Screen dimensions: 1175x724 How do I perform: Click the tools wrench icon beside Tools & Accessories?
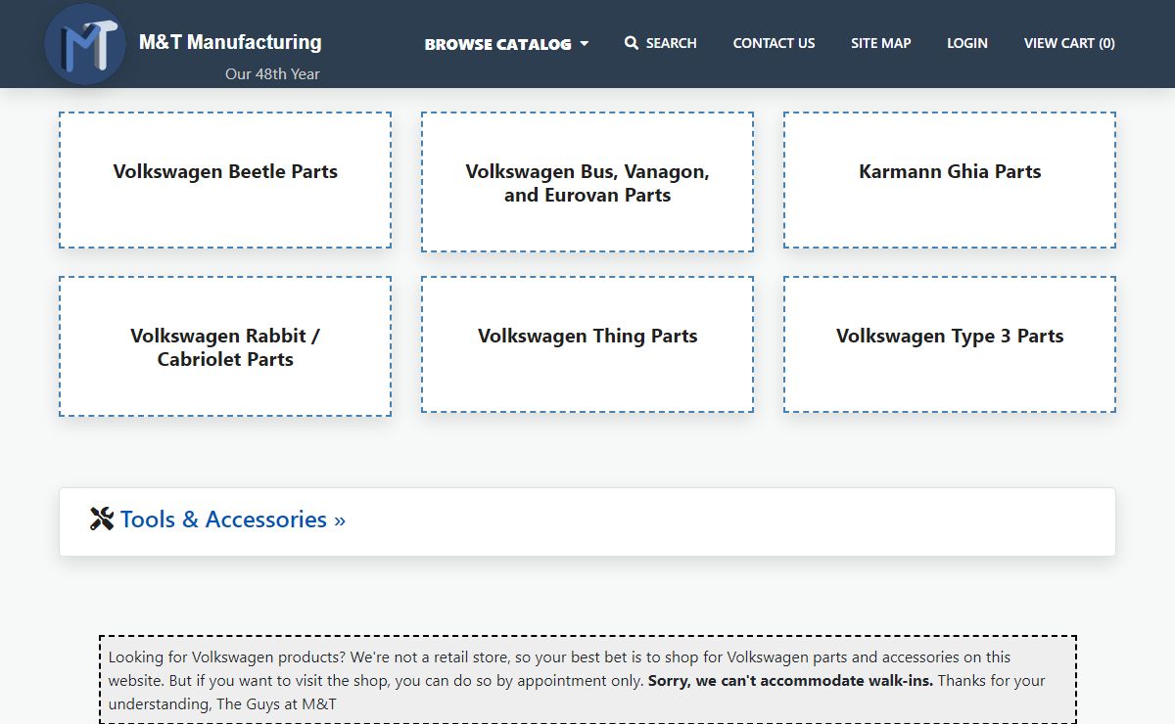click(102, 519)
